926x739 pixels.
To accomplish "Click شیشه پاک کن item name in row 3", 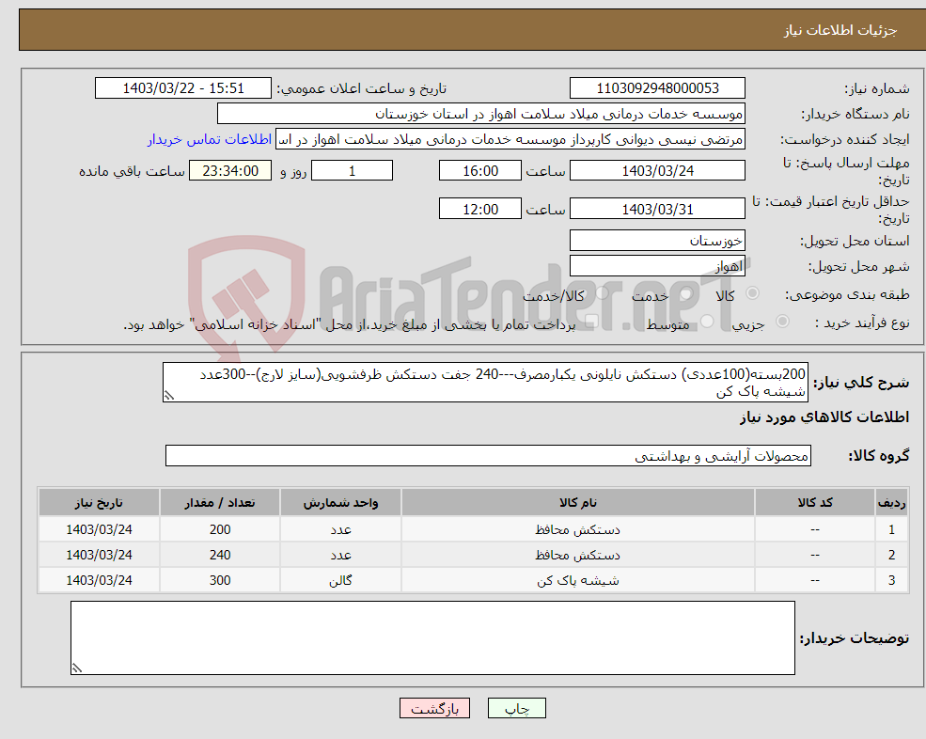I will pos(577,581).
